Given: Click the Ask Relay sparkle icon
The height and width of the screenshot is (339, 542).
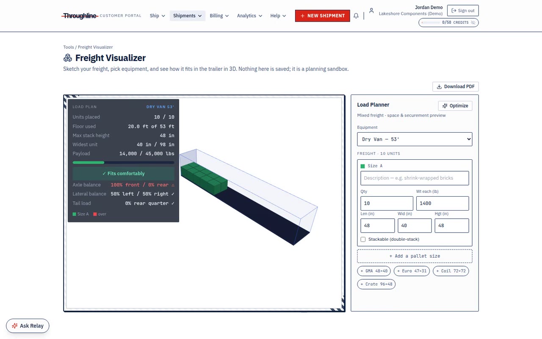Looking at the screenshot, I should pos(15,326).
